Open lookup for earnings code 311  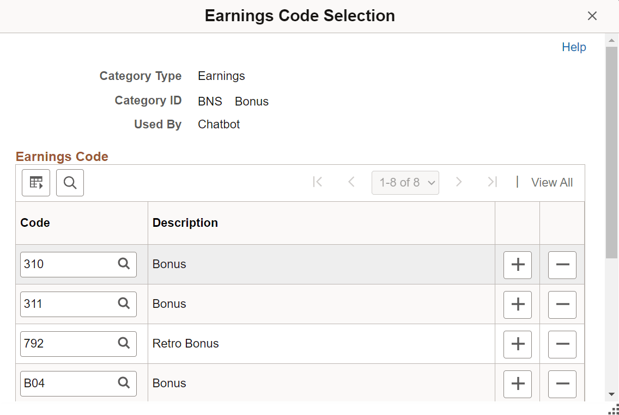coord(124,304)
